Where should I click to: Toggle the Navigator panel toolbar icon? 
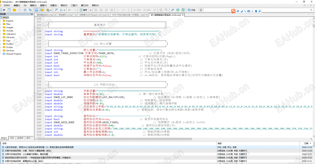pyautogui.click(x=42, y=10)
